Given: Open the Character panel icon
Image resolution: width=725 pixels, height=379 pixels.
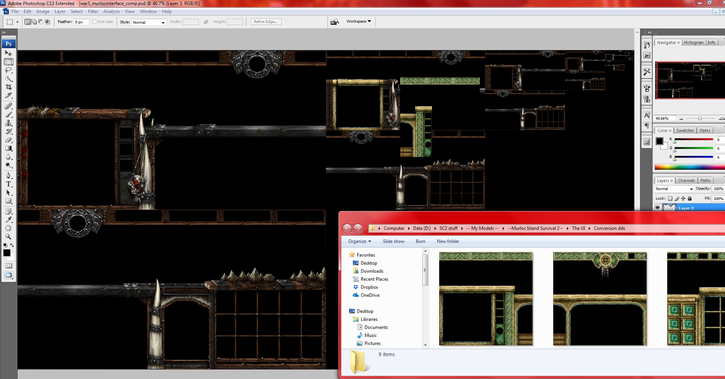Looking at the screenshot, I should [x=647, y=115].
